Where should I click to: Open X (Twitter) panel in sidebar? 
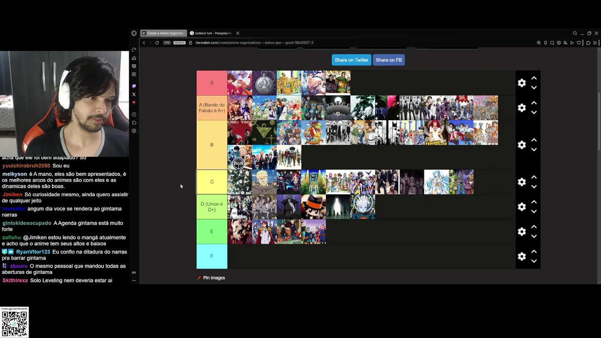[x=134, y=94]
